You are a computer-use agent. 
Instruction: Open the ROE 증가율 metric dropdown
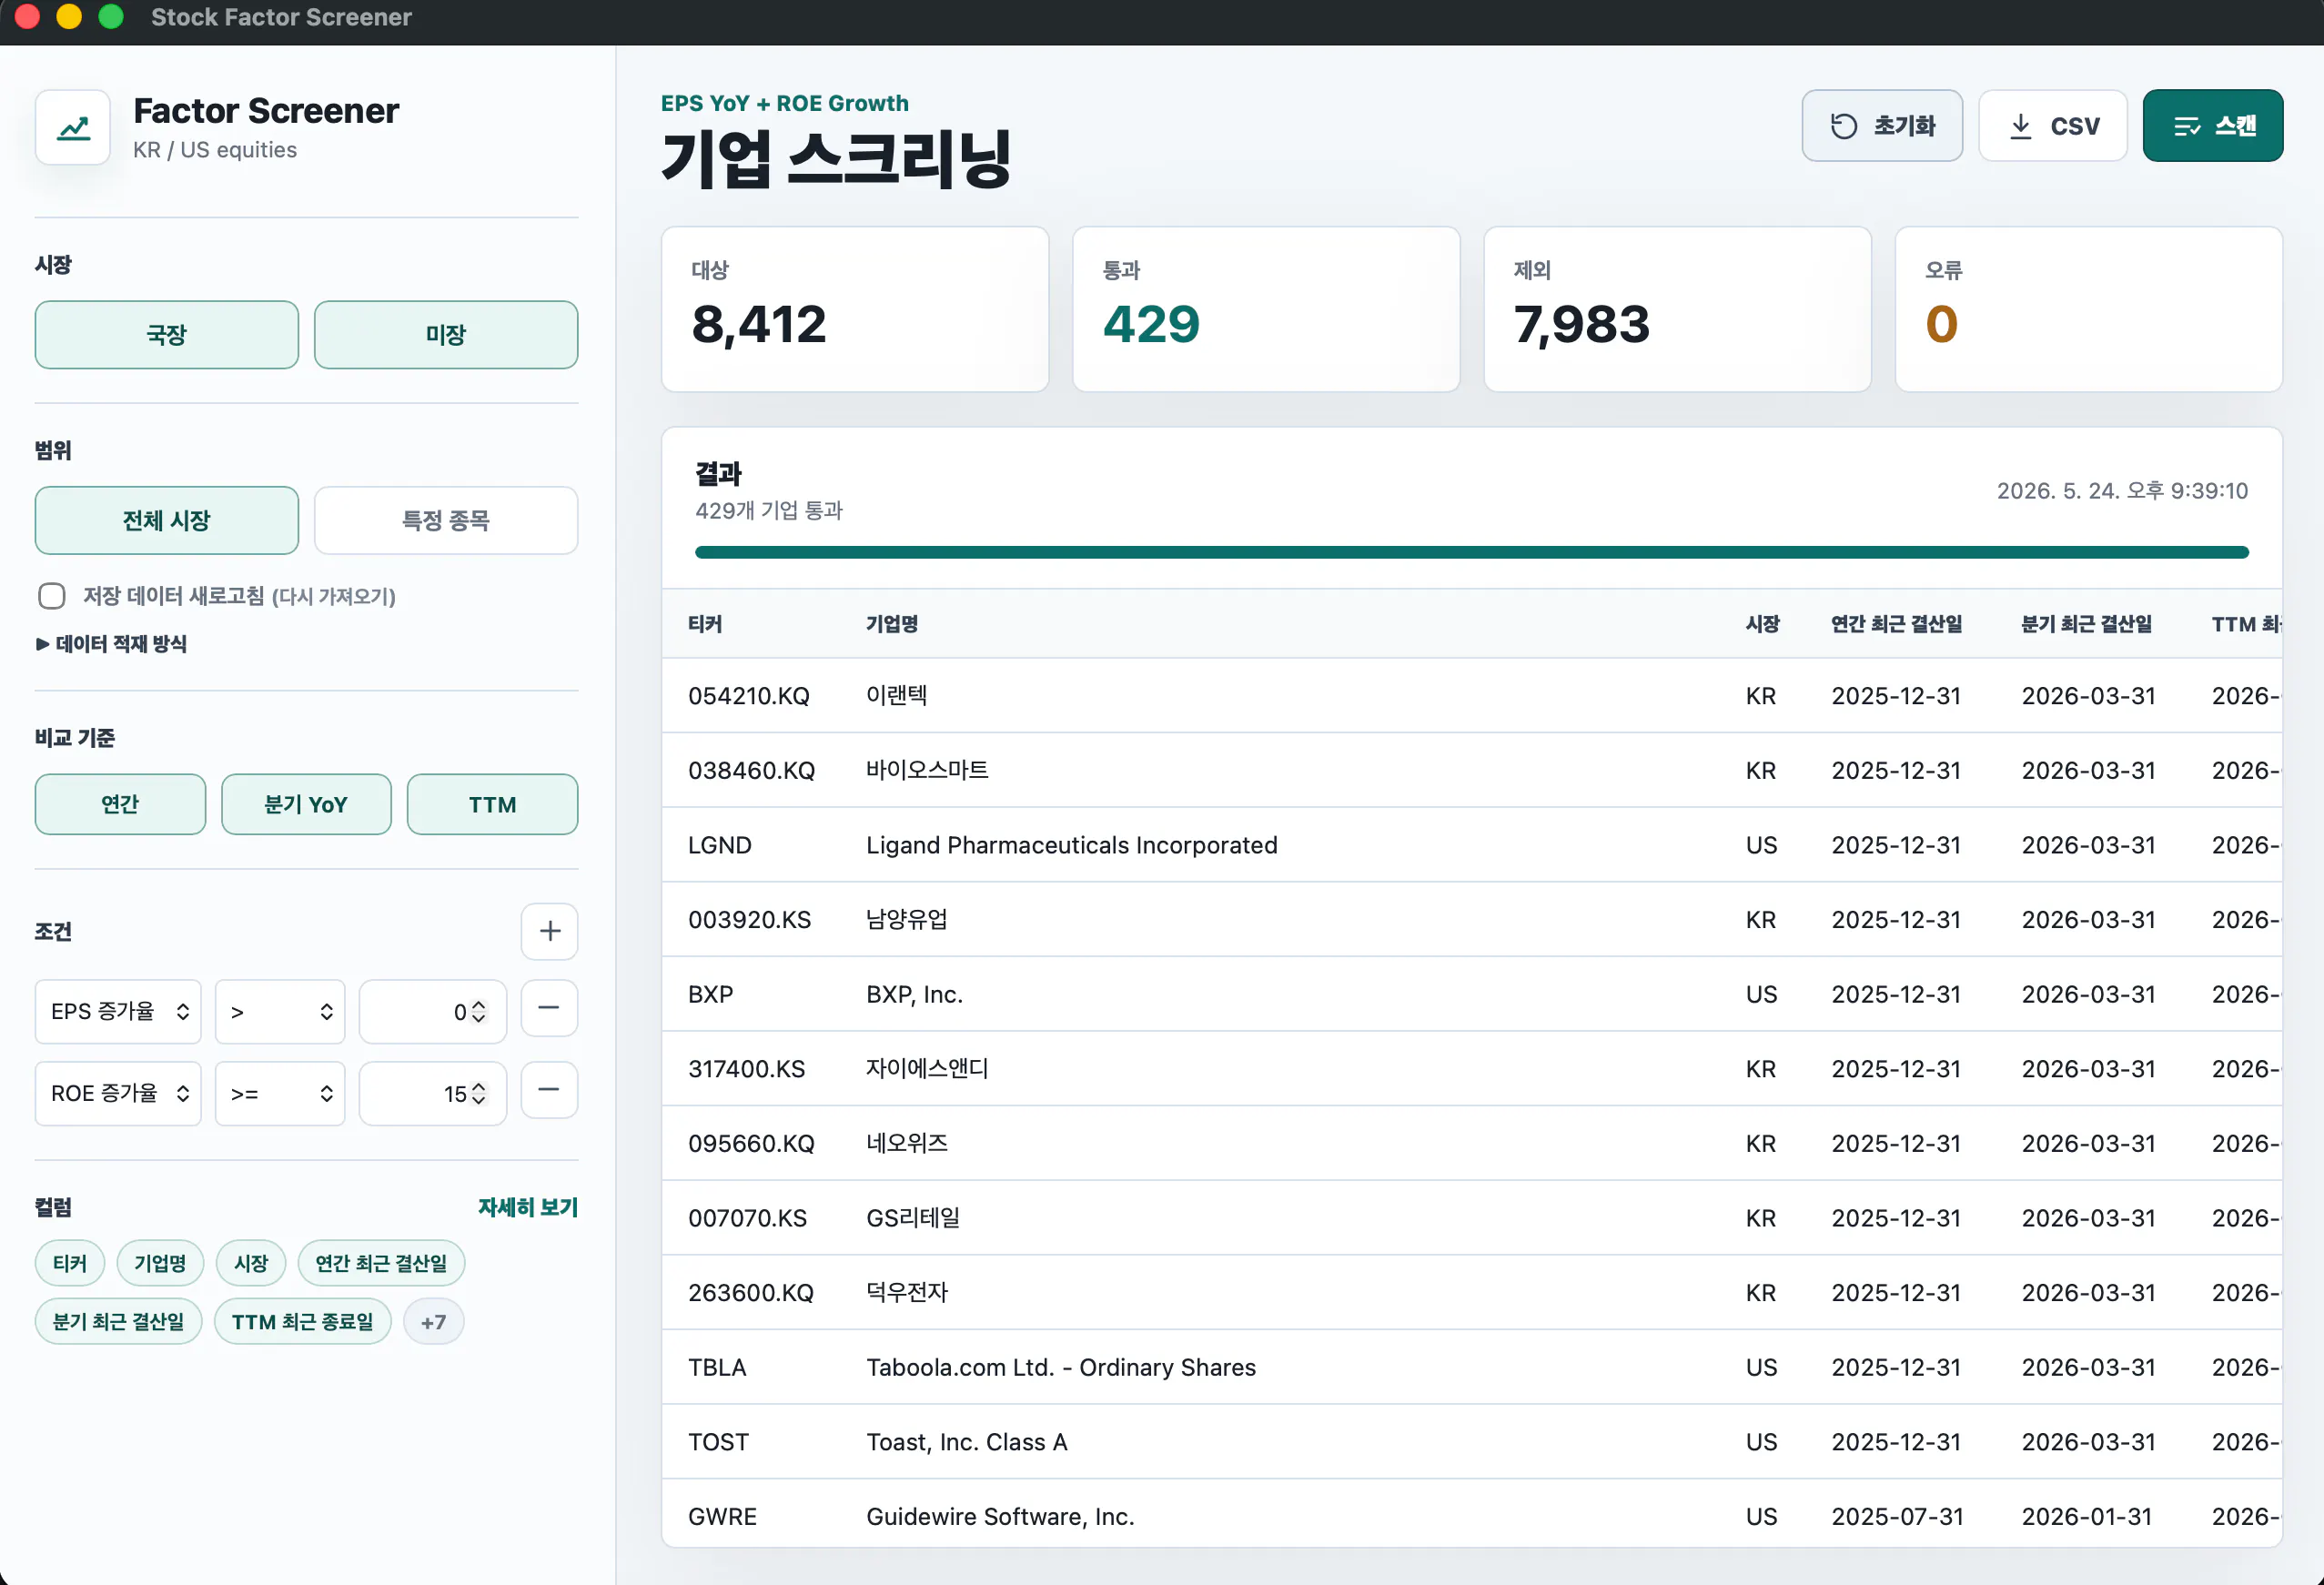tap(118, 1094)
